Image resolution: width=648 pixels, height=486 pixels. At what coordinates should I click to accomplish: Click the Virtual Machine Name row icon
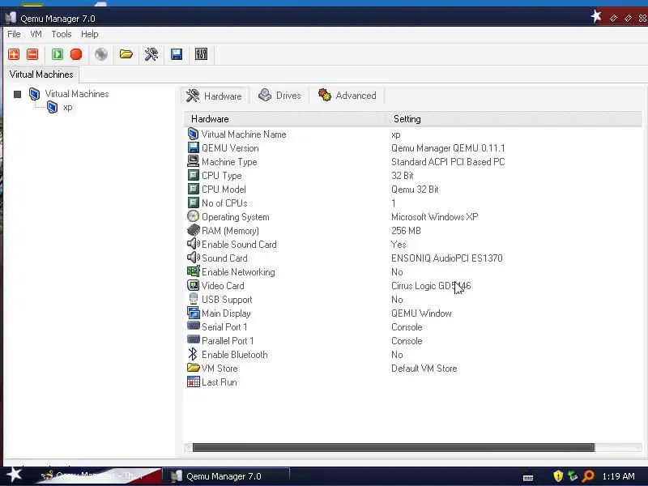tap(193, 134)
